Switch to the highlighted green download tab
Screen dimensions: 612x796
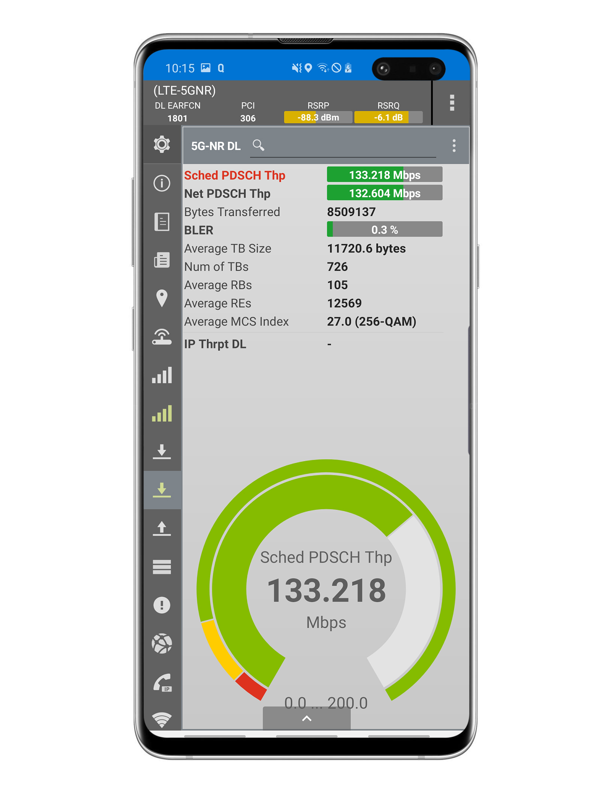coord(162,490)
